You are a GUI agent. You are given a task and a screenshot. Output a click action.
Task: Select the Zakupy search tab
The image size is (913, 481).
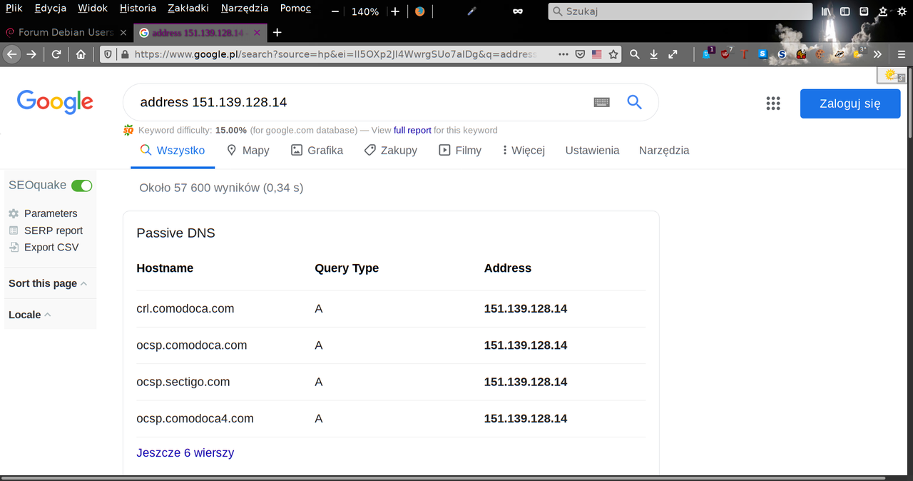coord(390,151)
